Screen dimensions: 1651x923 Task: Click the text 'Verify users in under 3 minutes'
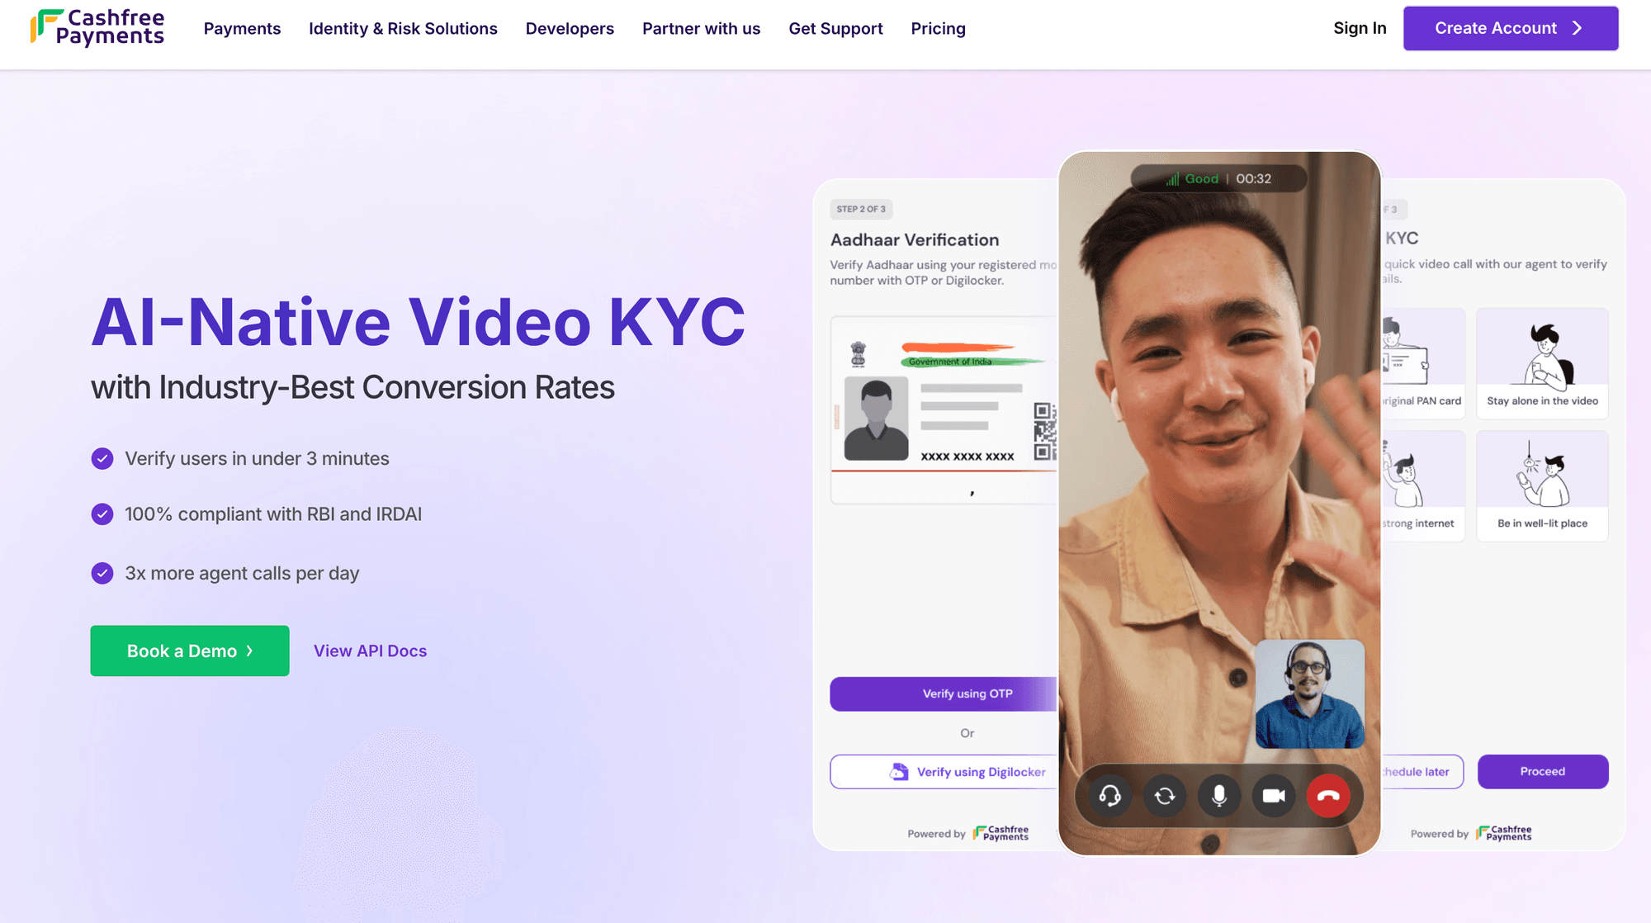(x=257, y=458)
